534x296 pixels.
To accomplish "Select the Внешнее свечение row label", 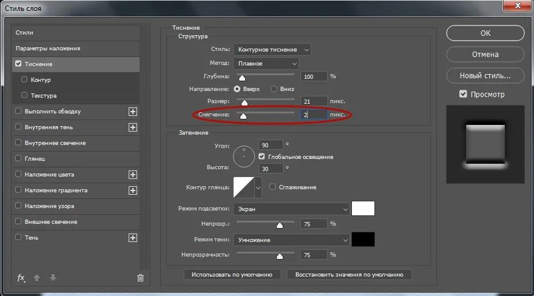I will pyautogui.click(x=51, y=222).
